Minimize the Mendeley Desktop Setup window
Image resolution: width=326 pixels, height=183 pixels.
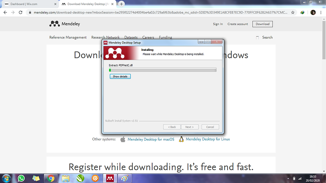201,42
